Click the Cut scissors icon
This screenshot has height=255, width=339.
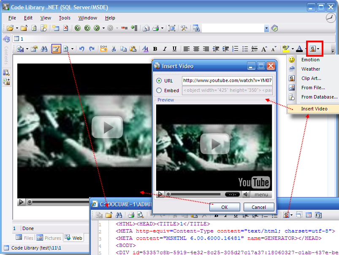pos(114,49)
